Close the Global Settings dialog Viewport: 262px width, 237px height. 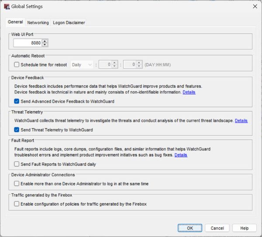[255, 7]
